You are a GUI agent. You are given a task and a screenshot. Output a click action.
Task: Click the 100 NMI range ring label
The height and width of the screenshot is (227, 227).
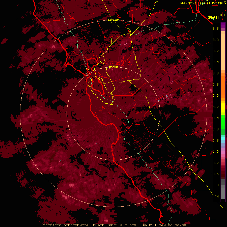(113, 20)
